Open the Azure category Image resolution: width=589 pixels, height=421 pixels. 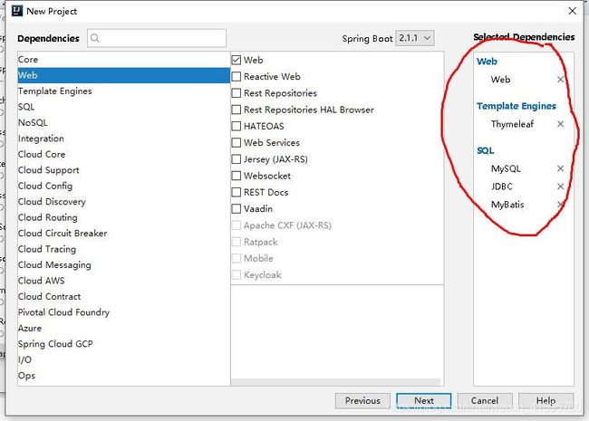tap(123, 329)
